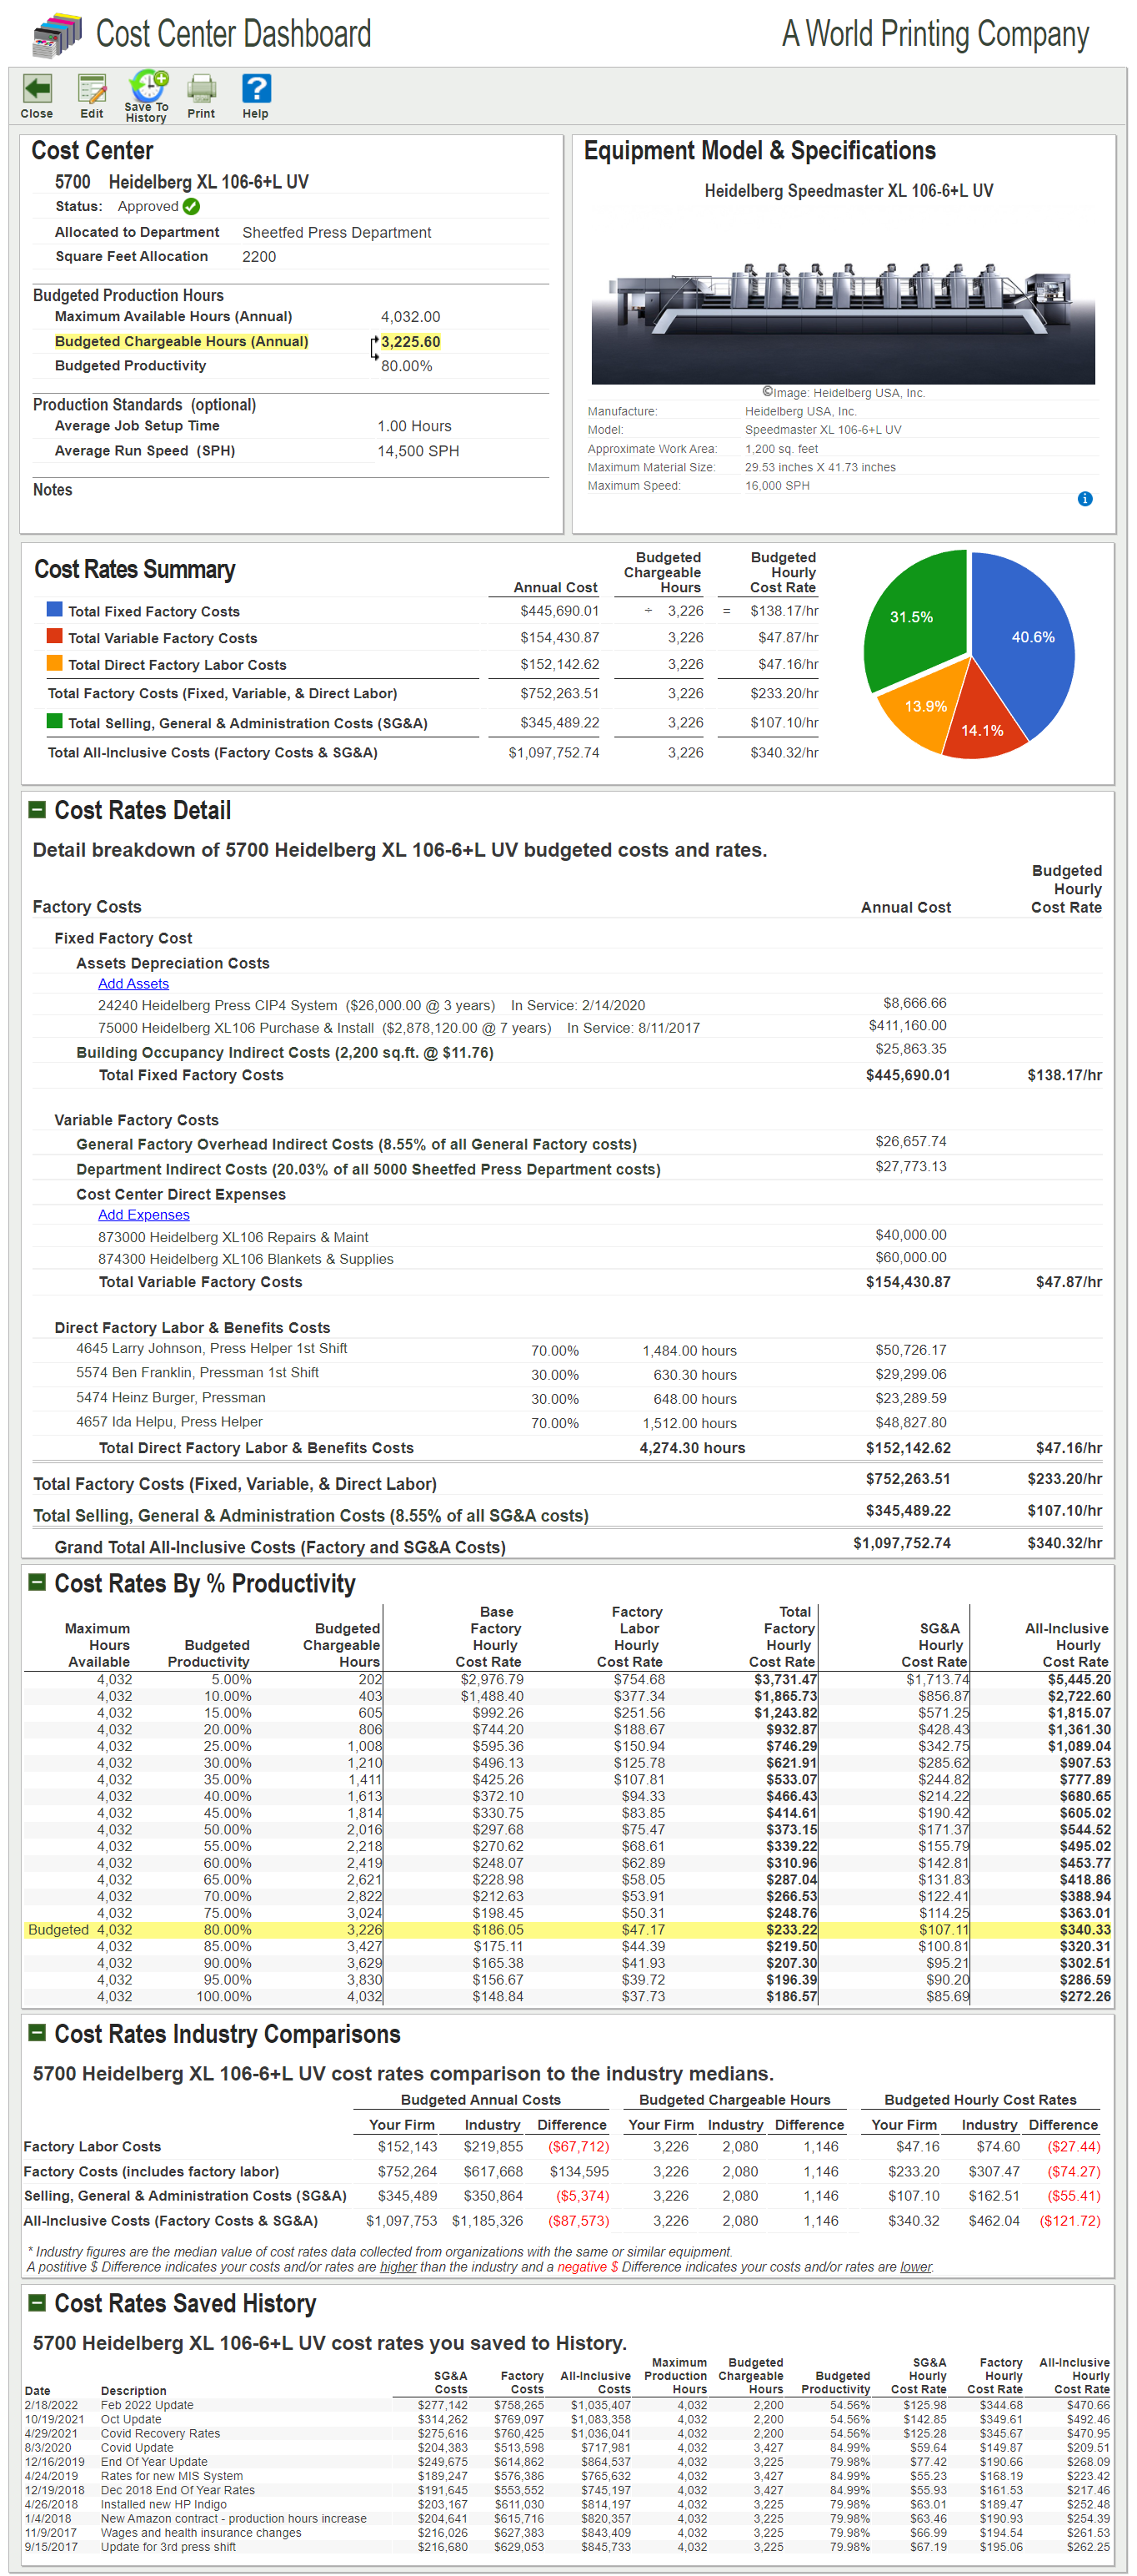Click the Close back-arrow icon
The image size is (1137, 2576).
coord(37,90)
